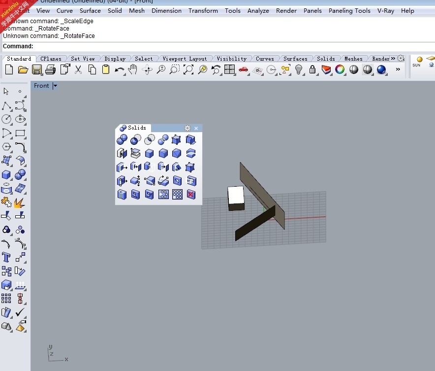Open the Mesh menu

pyautogui.click(x=137, y=11)
